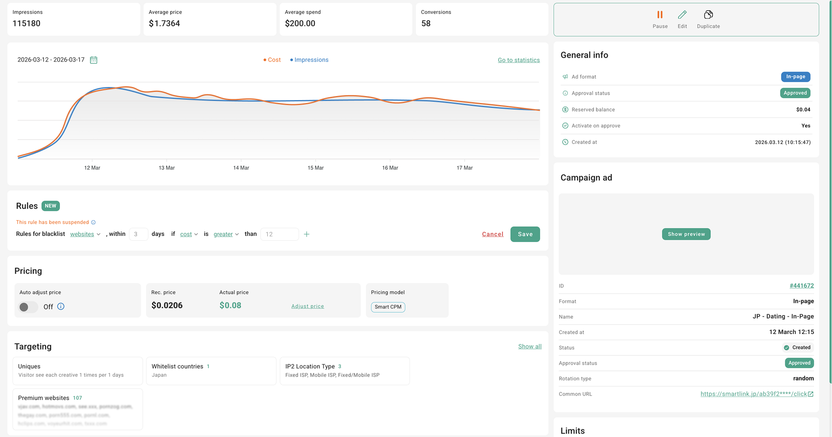Click the Reserved balance value $0.04
The width and height of the screenshot is (832, 437).
(x=803, y=110)
